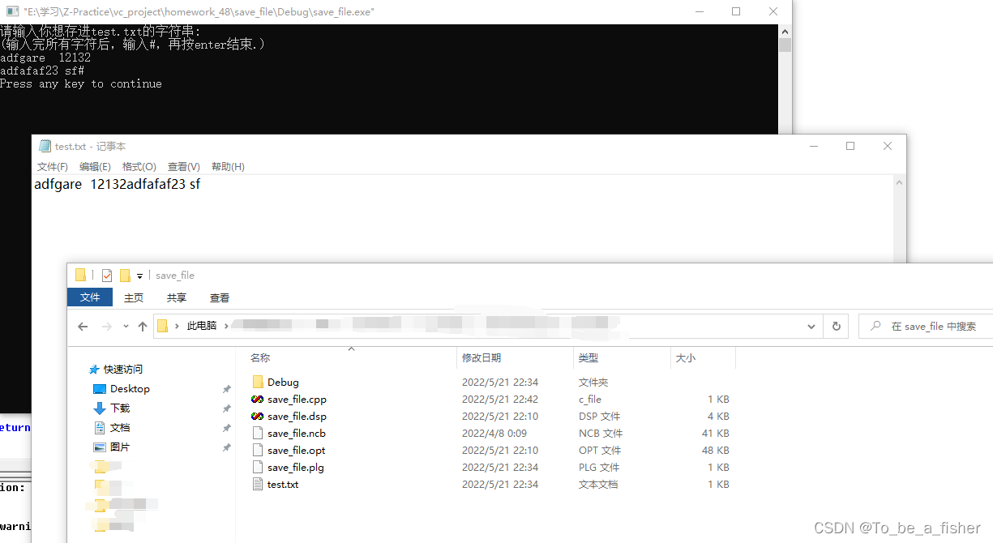Open Notepad 查看(V) menu

coord(184,166)
